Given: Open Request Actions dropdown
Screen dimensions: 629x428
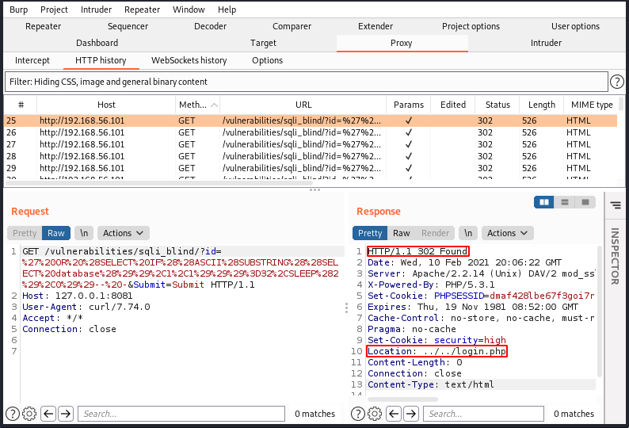Looking at the screenshot, I should click(123, 233).
